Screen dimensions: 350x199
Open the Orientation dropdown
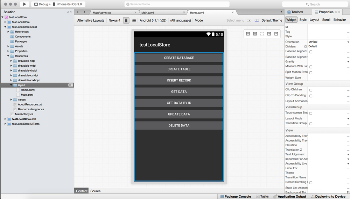pyautogui.click(x=348, y=42)
